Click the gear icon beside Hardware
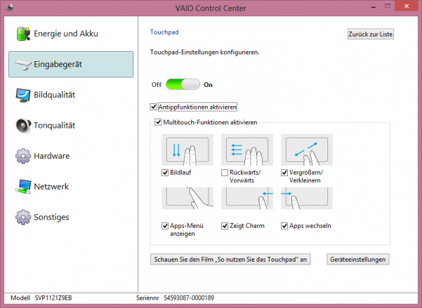 point(23,156)
